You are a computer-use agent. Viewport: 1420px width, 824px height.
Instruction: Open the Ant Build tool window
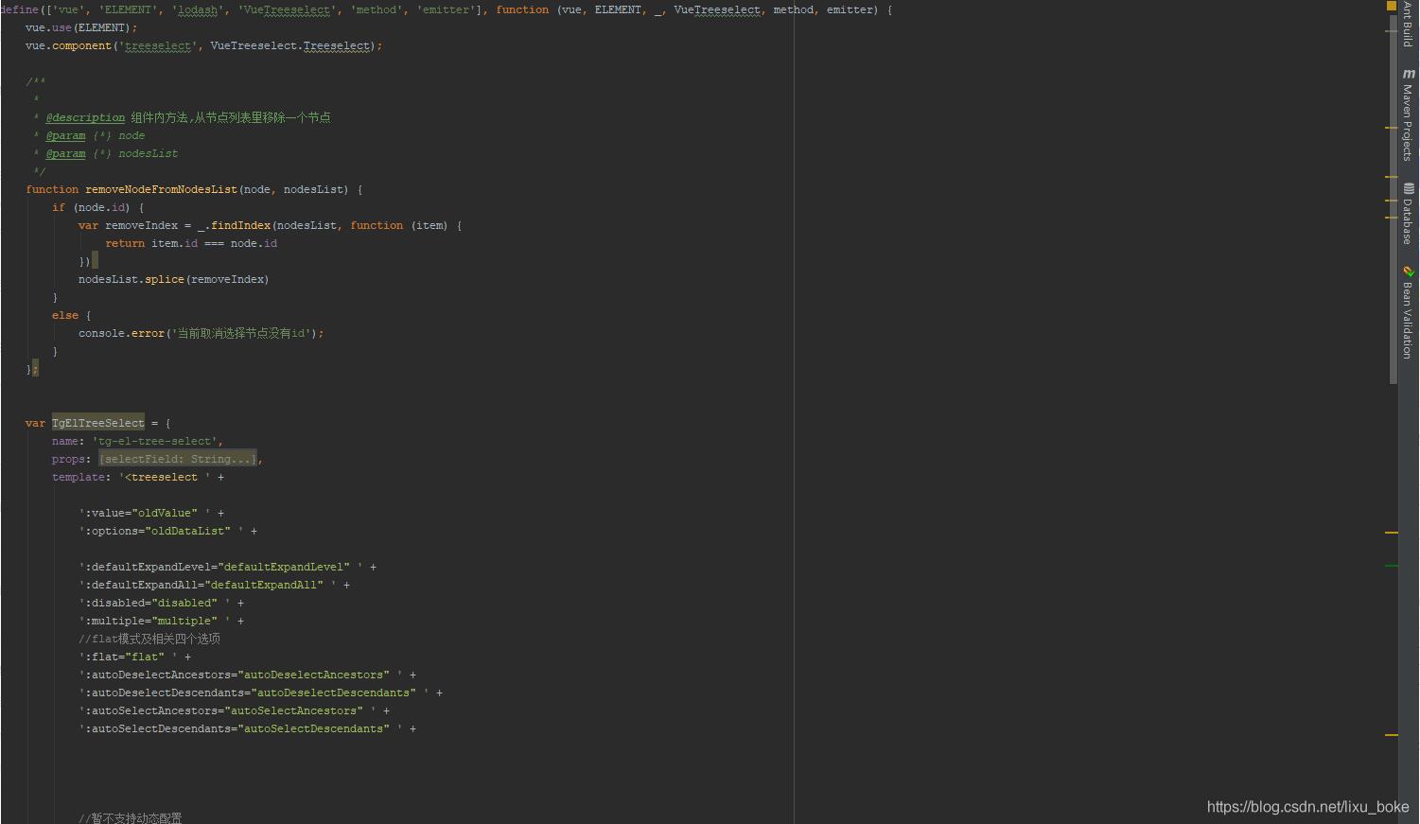[x=1408, y=24]
